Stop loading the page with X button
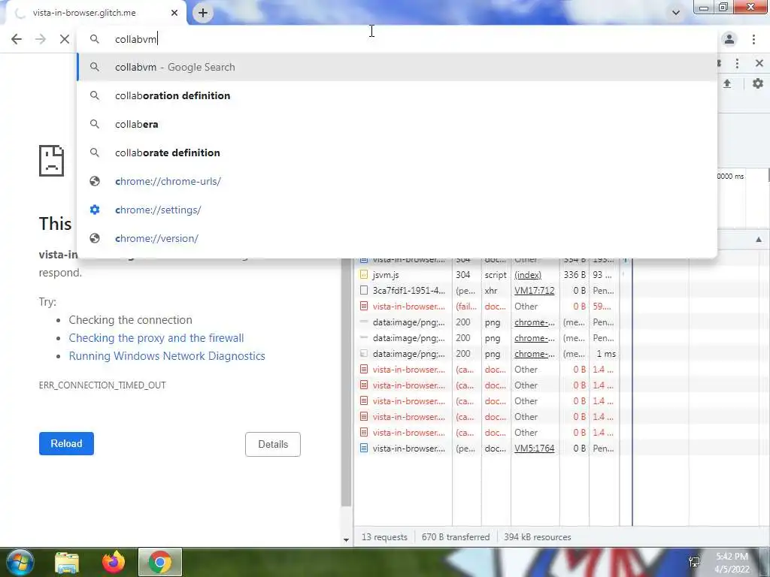This screenshot has height=577, width=770. pyautogui.click(x=65, y=39)
